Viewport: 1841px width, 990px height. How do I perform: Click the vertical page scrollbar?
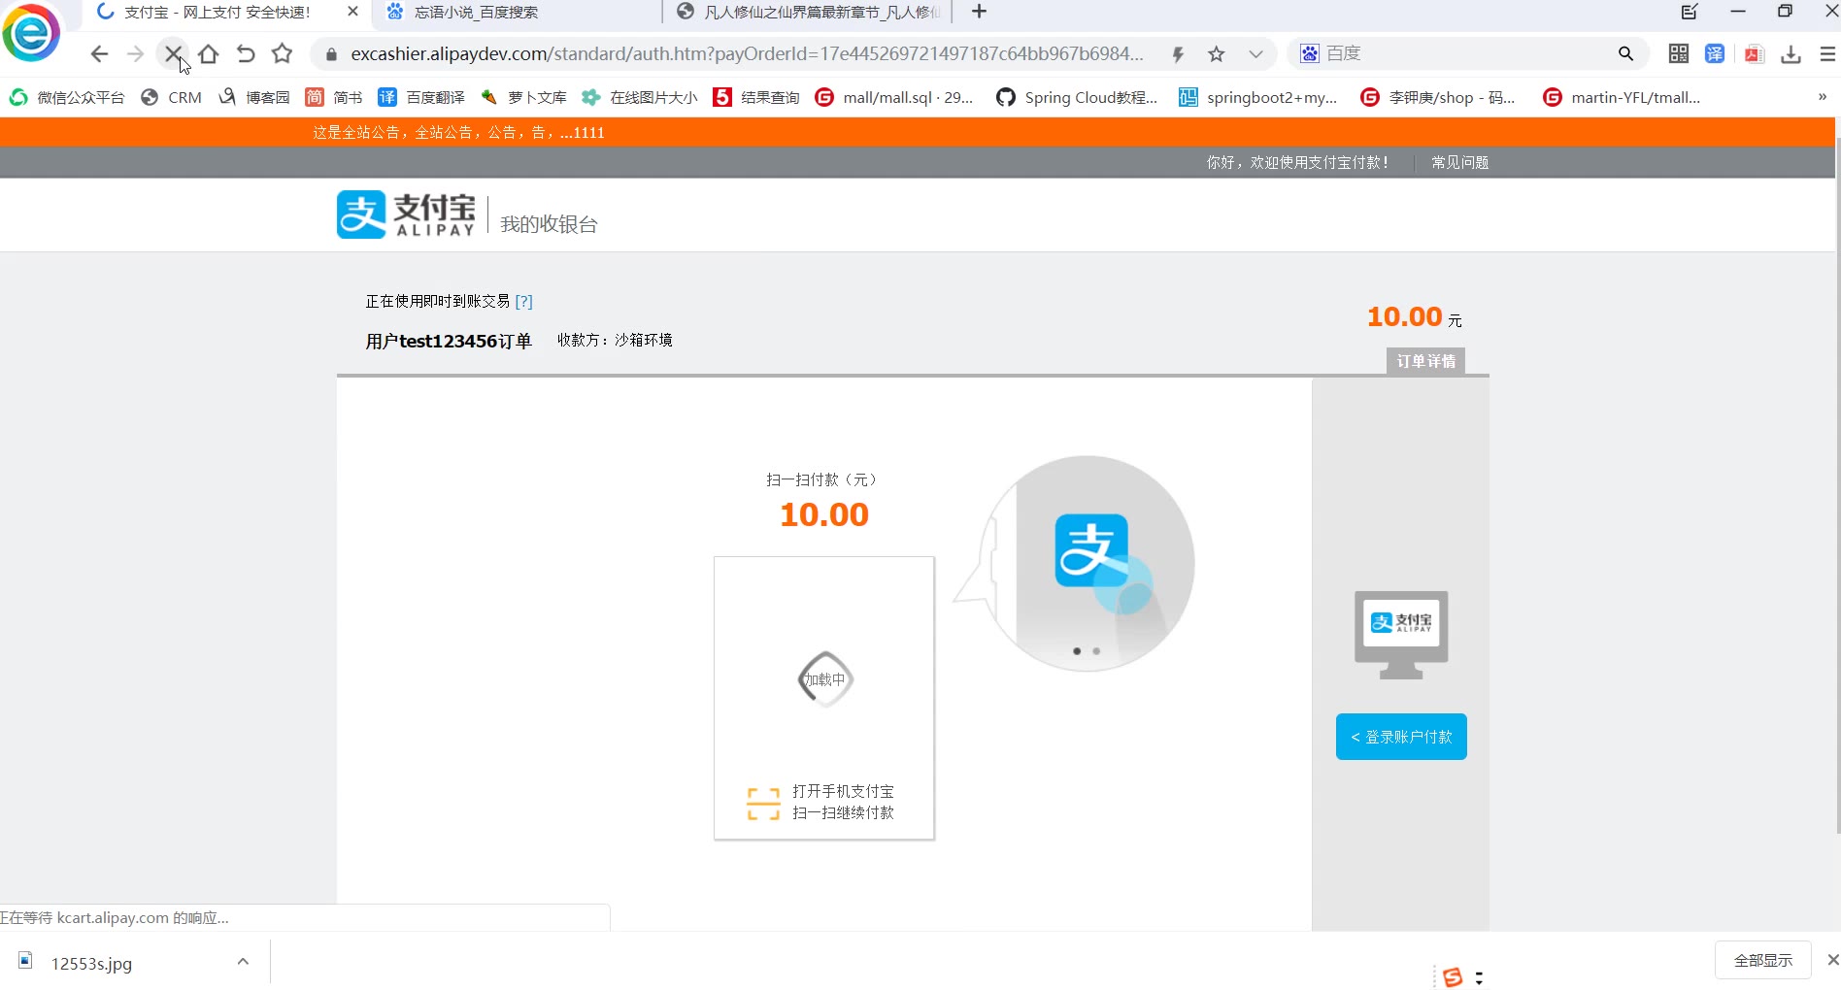point(1837,485)
